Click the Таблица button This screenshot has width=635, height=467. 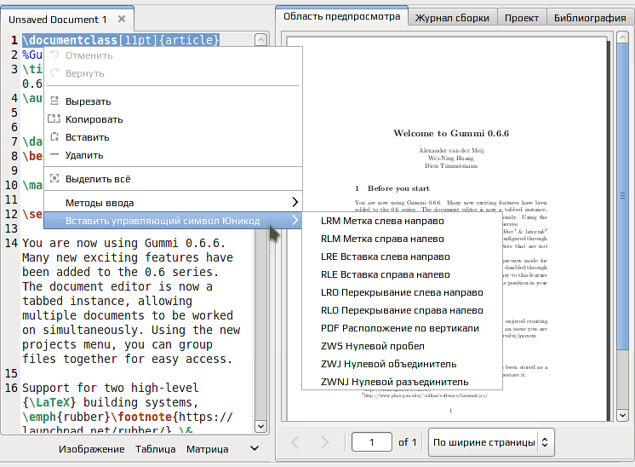(156, 449)
